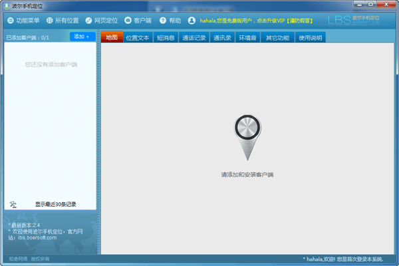Click the 网页定位 web locate icon
Image resolution: width=399 pixels, height=266 pixels.
click(x=89, y=21)
